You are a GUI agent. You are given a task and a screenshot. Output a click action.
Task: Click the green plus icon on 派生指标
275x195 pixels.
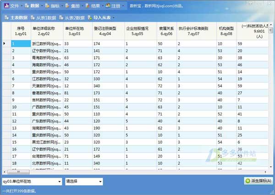pos(248,181)
